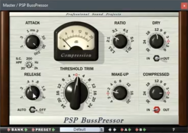This screenshot has width=188, height=133.
Task: Click the ATTACK knob
Action: [x=33, y=42]
